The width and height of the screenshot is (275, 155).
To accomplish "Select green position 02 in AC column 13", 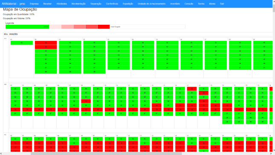I will point(145,143).
